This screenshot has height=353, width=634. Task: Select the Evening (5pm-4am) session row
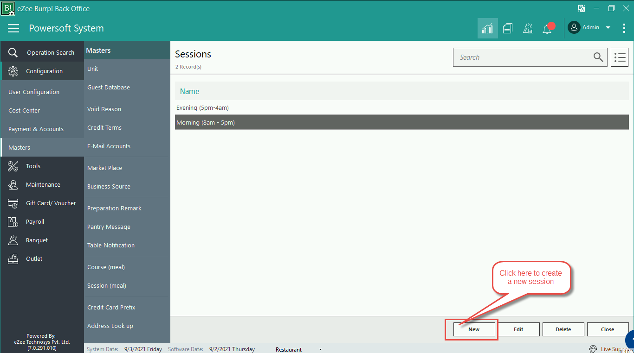coord(402,108)
